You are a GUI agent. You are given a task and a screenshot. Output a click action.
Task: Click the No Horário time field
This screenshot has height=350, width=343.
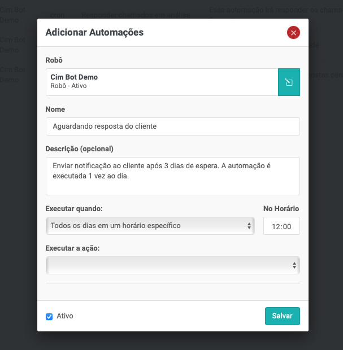click(281, 226)
